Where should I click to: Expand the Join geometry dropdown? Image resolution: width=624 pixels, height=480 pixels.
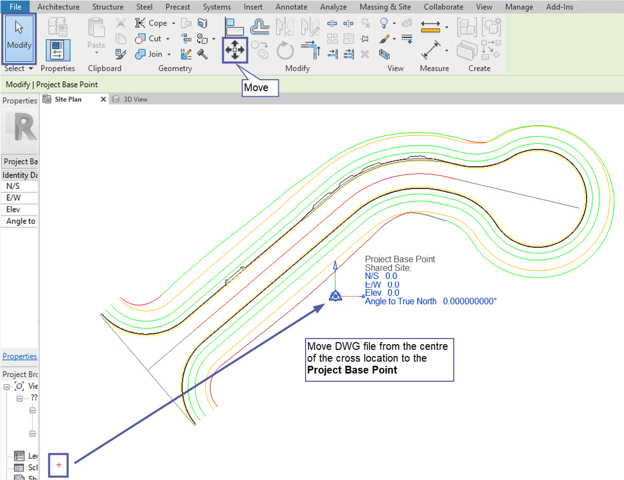169,55
